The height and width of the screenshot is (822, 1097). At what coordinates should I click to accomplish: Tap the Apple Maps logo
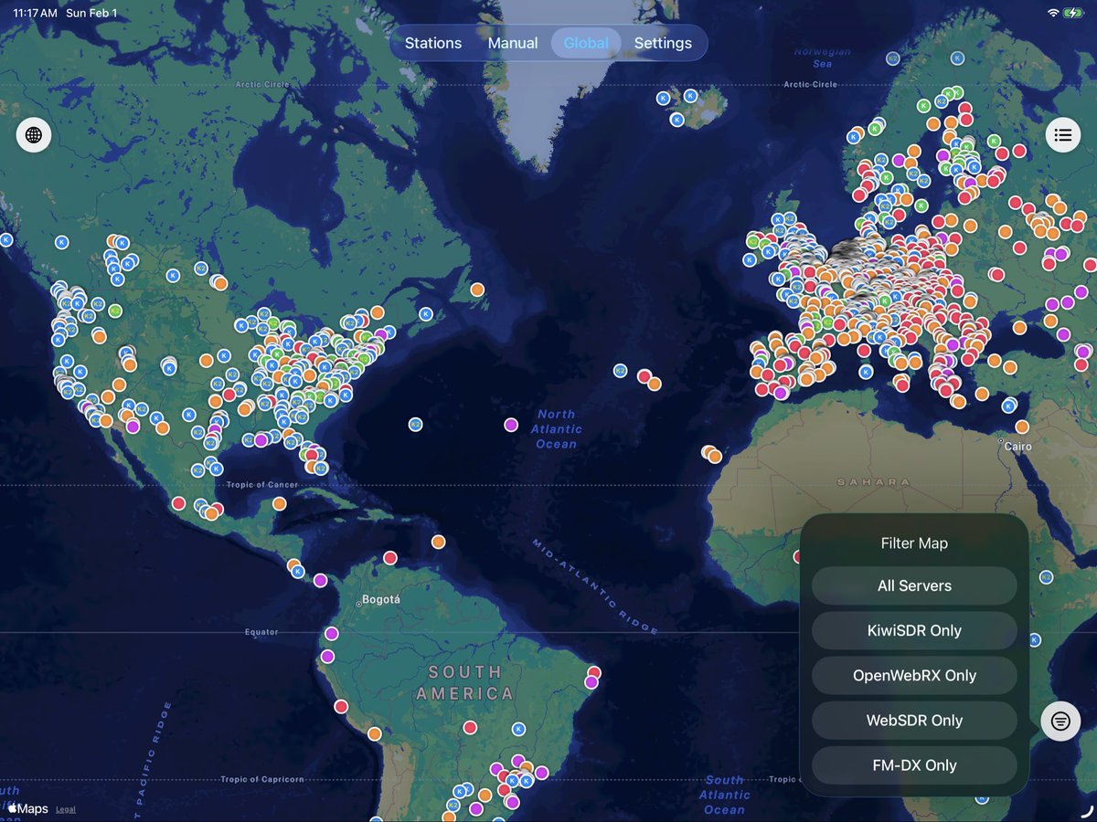(27, 808)
